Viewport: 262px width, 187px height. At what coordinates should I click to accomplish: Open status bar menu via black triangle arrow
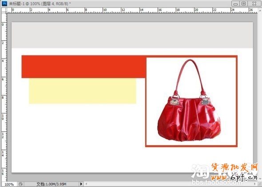81,184
